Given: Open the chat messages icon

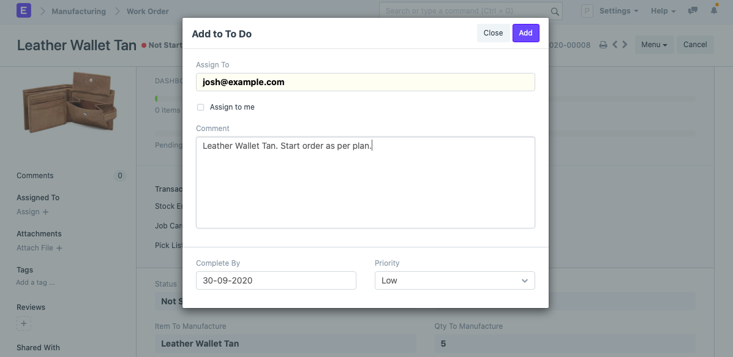Looking at the screenshot, I should (693, 10).
